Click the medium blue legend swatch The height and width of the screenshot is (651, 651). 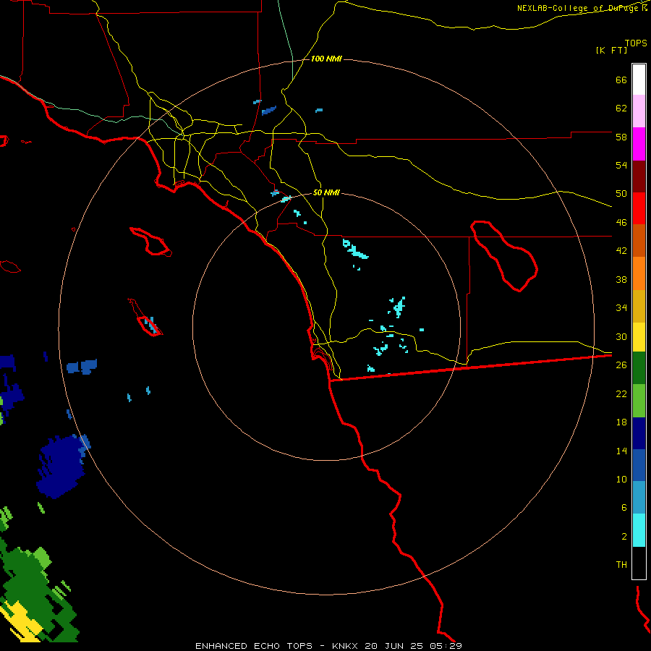(x=639, y=465)
